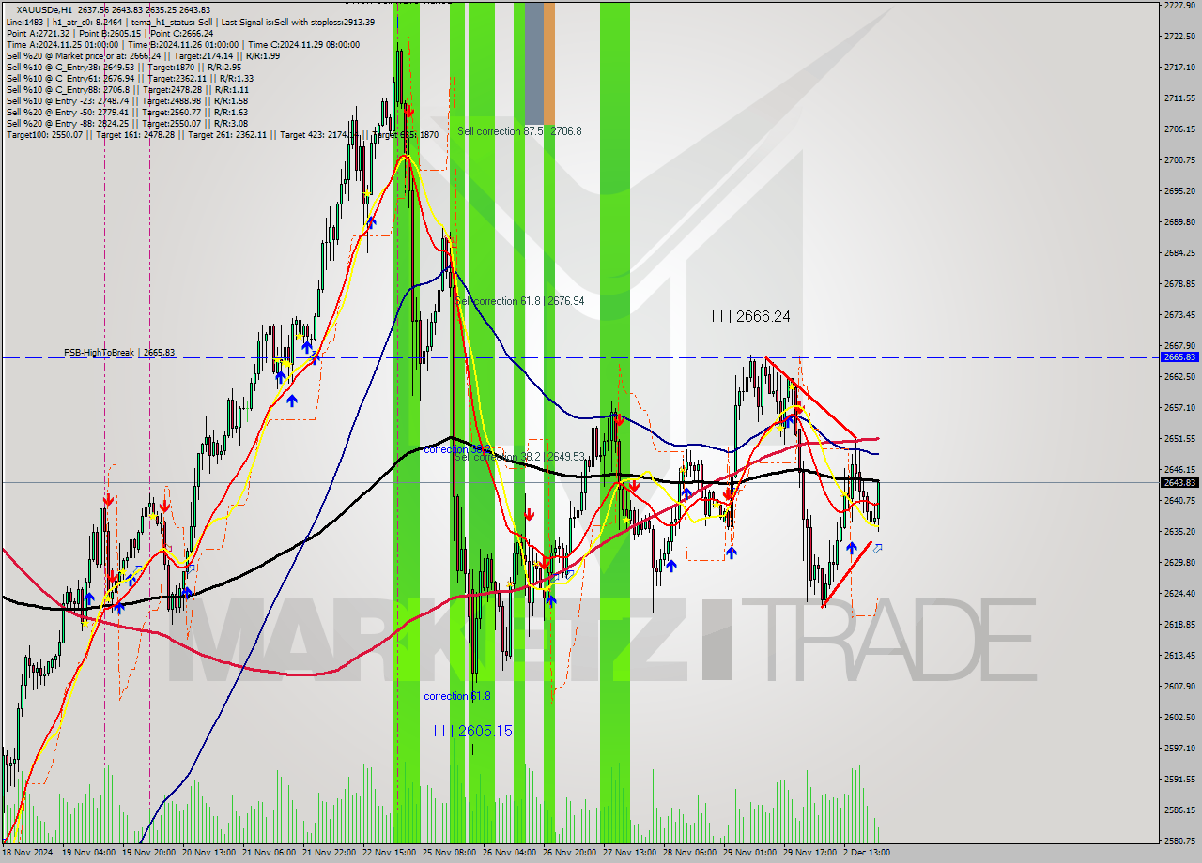Click the '21 Nov 22:00' time axis label
1202x863 pixels.
pos(330,853)
